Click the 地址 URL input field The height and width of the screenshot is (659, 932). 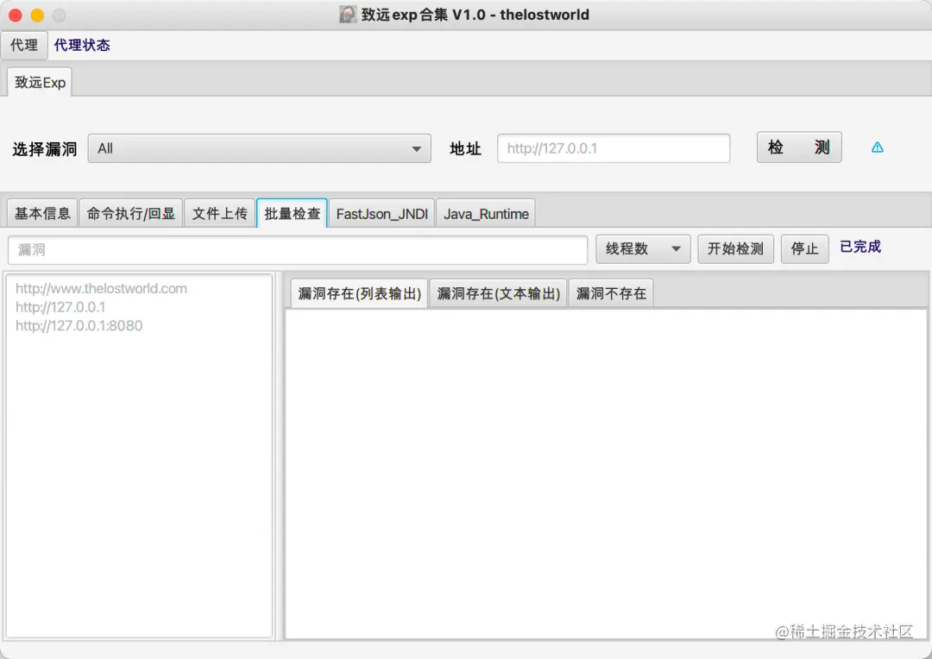click(614, 148)
